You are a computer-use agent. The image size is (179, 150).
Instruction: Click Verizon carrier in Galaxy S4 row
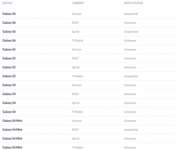pos(77,85)
